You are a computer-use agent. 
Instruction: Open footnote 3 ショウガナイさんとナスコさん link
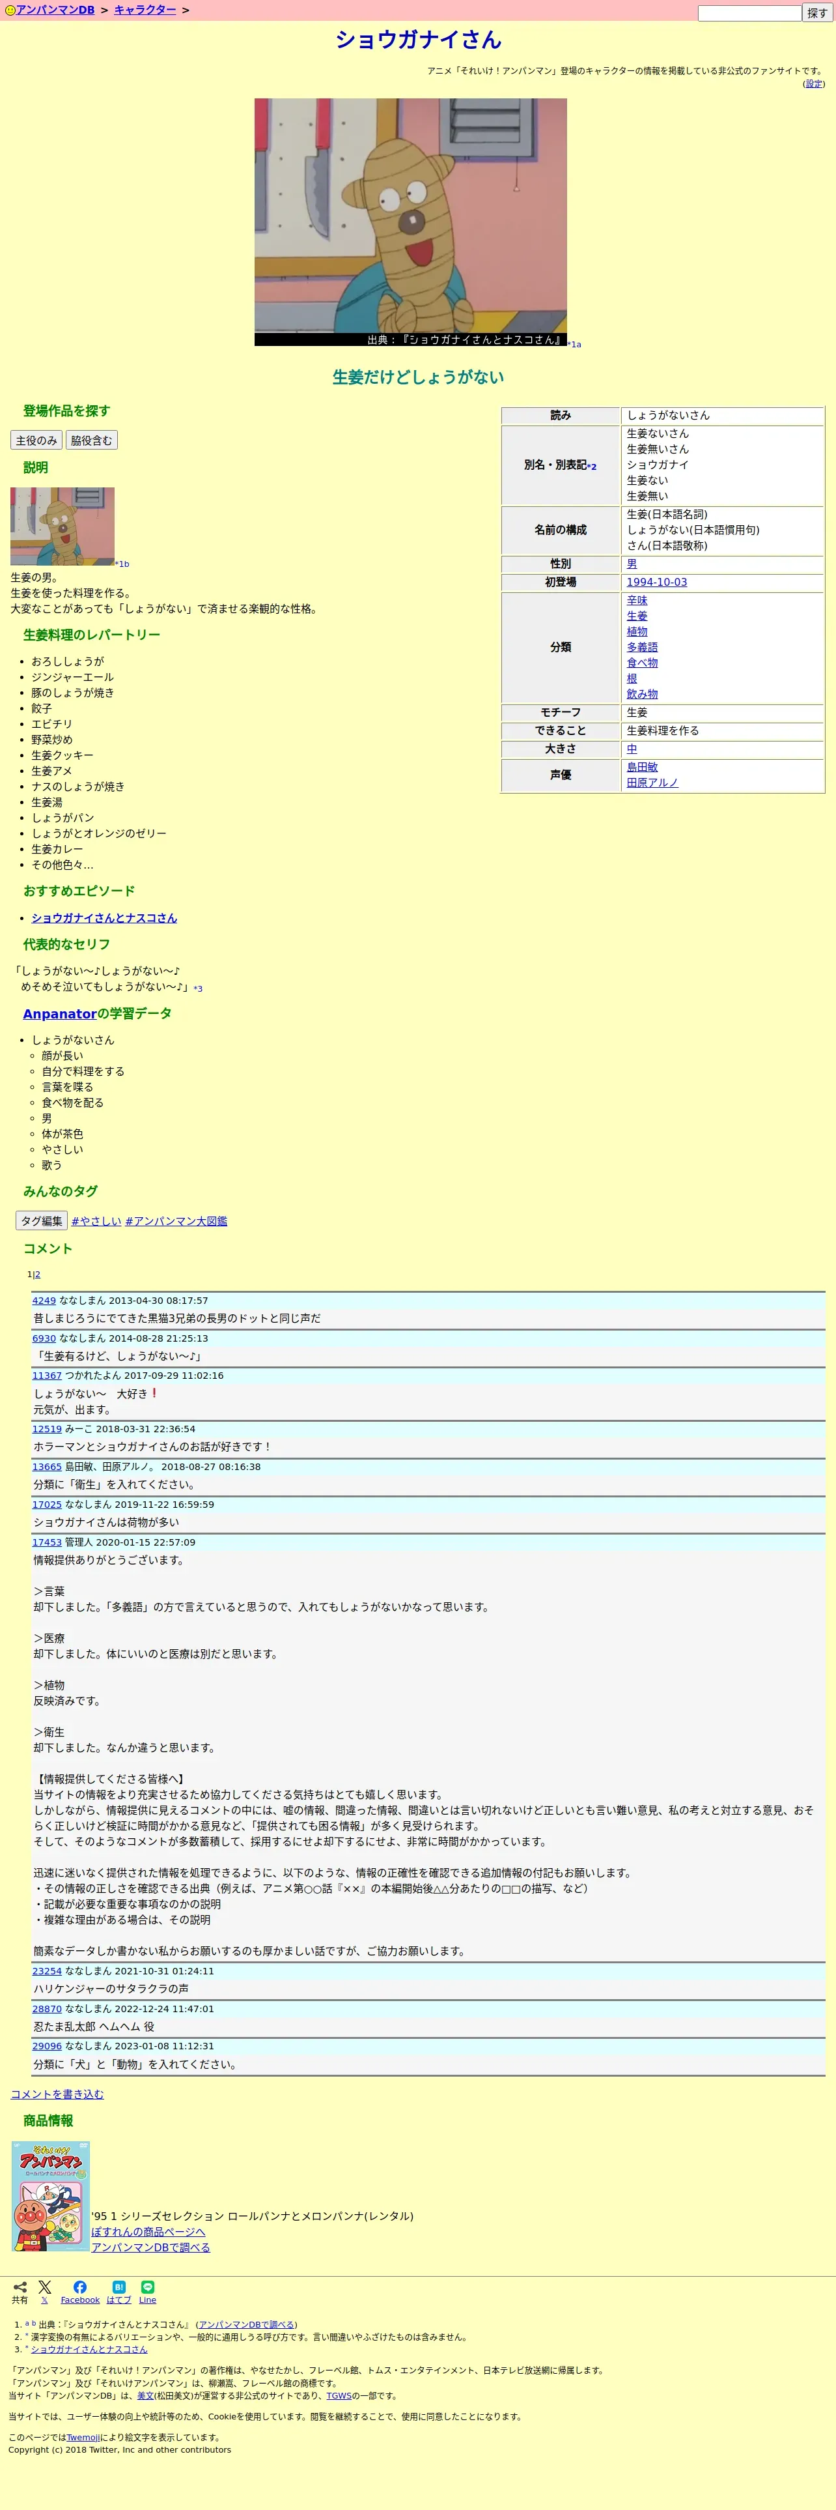tap(89, 2349)
